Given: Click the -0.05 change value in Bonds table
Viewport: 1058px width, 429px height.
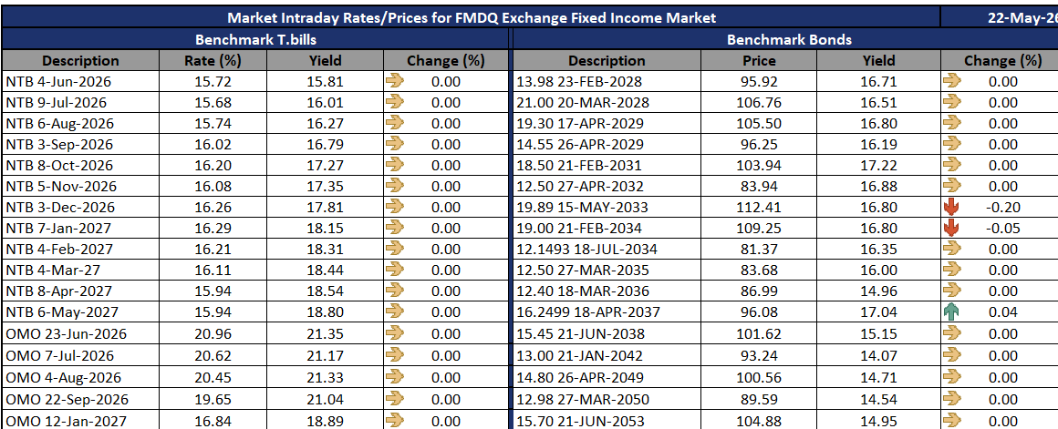Looking at the screenshot, I should coord(1002,229).
